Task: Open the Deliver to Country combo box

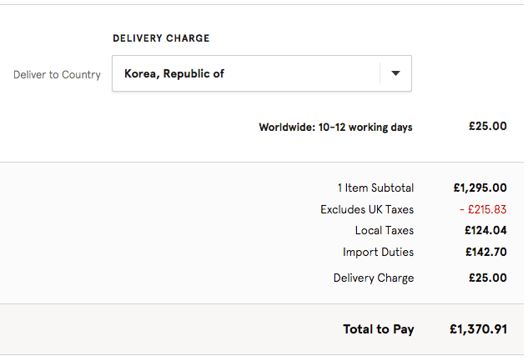Action: tap(261, 73)
